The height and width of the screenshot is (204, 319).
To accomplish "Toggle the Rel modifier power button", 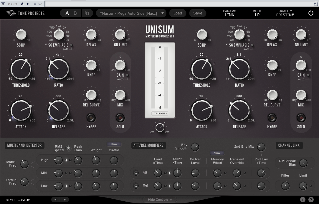I will [x=136, y=186].
